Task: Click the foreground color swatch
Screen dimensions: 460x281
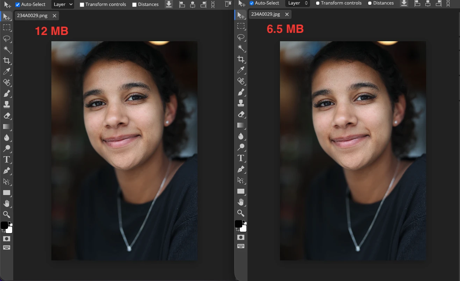Action: coord(5,225)
